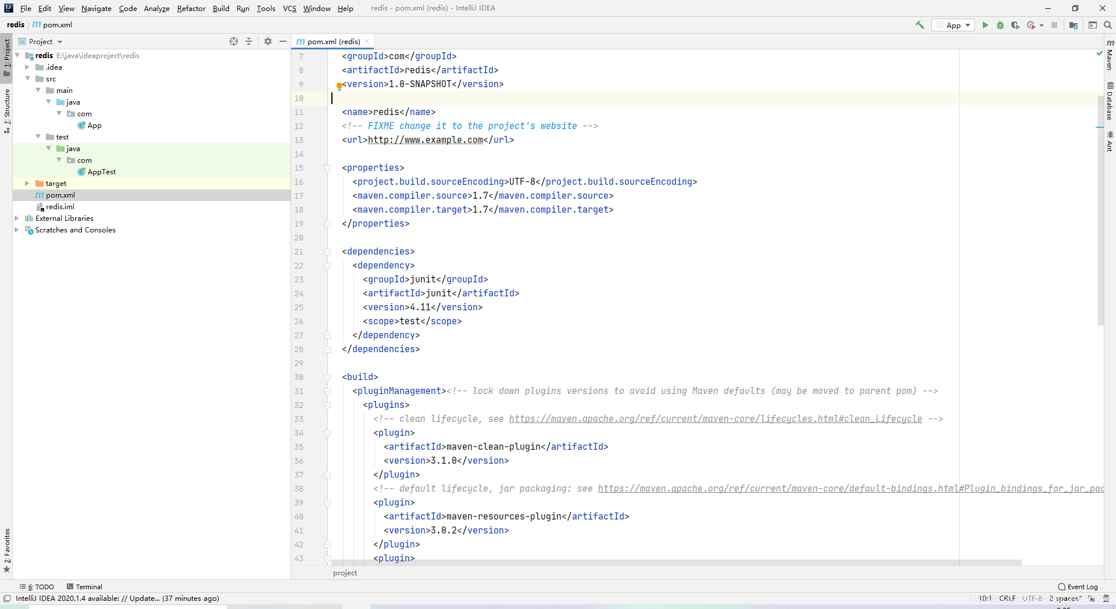Open the Refactor menu
This screenshot has height=609, width=1116.
point(191,8)
